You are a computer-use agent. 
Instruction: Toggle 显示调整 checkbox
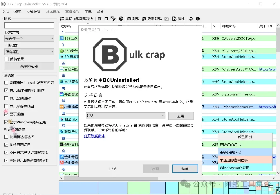coord(6,114)
